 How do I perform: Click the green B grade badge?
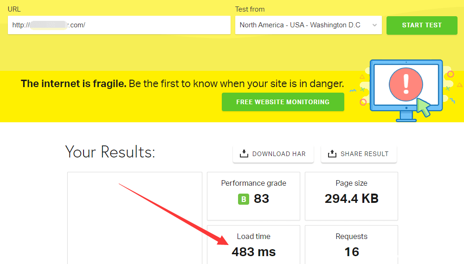point(244,199)
